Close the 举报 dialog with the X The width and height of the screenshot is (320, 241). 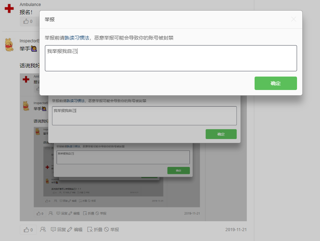click(293, 19)
